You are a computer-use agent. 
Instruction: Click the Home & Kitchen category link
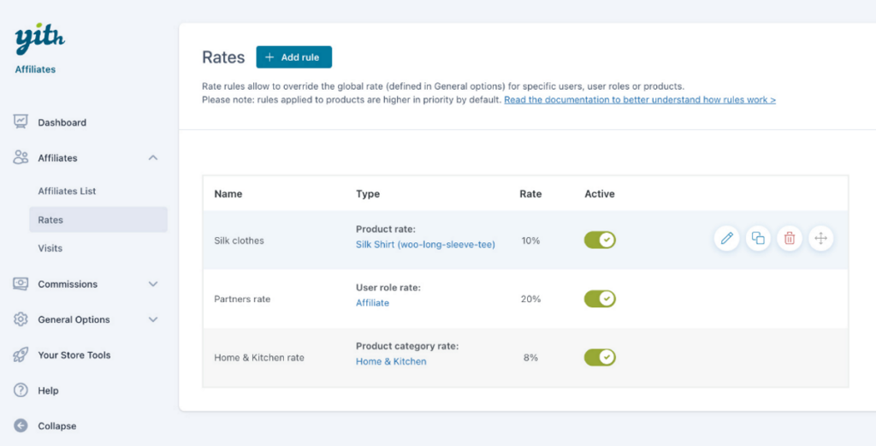(x=391, y=361)
